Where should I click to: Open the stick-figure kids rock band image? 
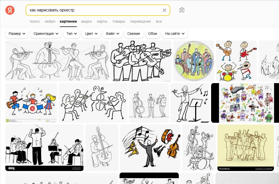[236, 61]
